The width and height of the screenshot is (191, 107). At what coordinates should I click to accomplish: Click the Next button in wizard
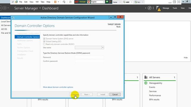(87, 95)
